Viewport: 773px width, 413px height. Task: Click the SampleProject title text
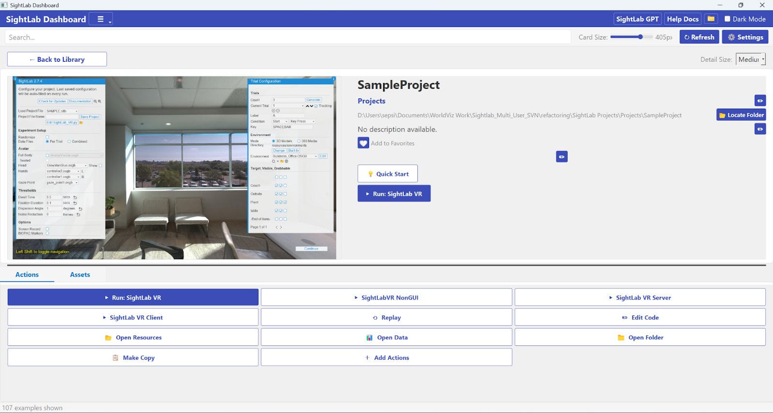pos(399,85)
